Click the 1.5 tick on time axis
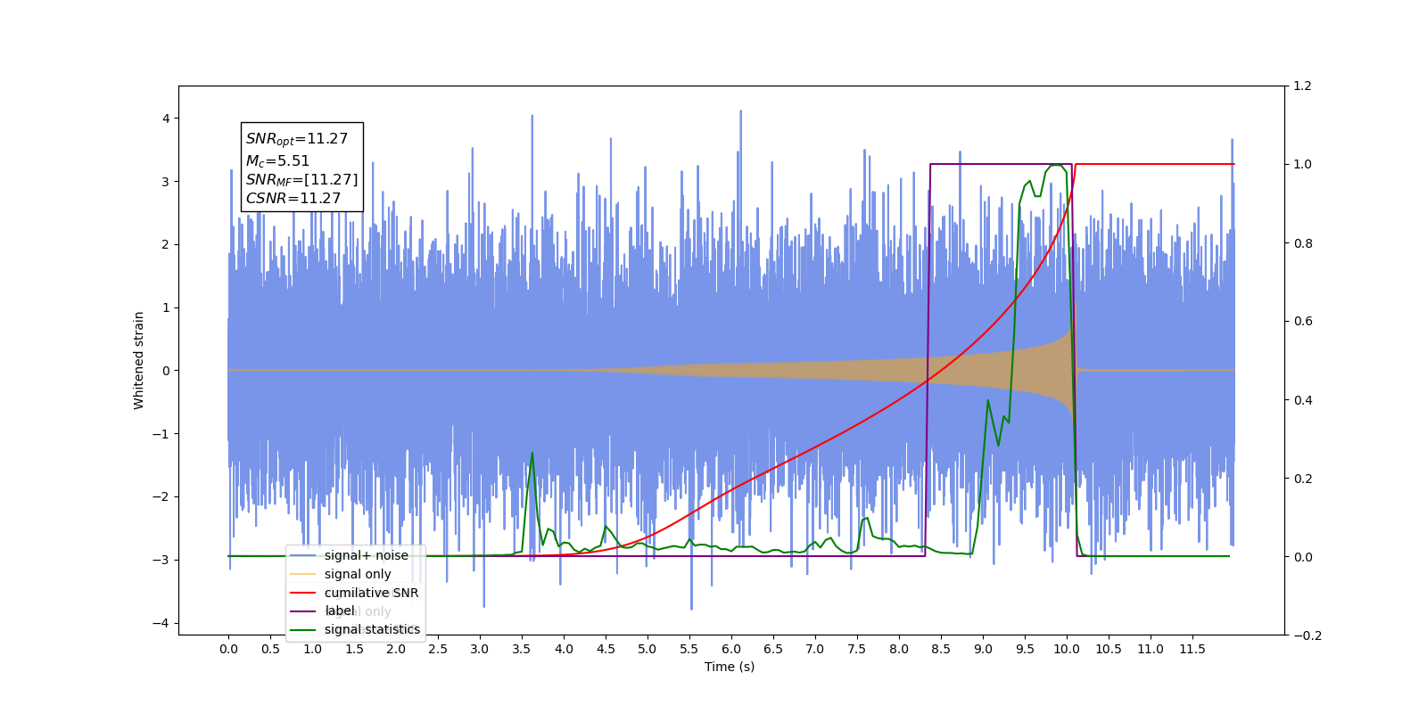 (x=354, y=649)
